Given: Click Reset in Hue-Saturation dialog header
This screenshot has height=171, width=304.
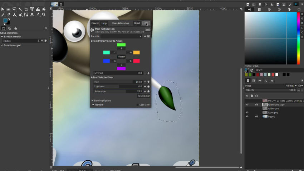Looking at the screenshot, I should pos(137,23).
